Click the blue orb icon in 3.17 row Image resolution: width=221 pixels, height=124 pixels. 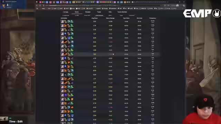[x=65, y=34]
